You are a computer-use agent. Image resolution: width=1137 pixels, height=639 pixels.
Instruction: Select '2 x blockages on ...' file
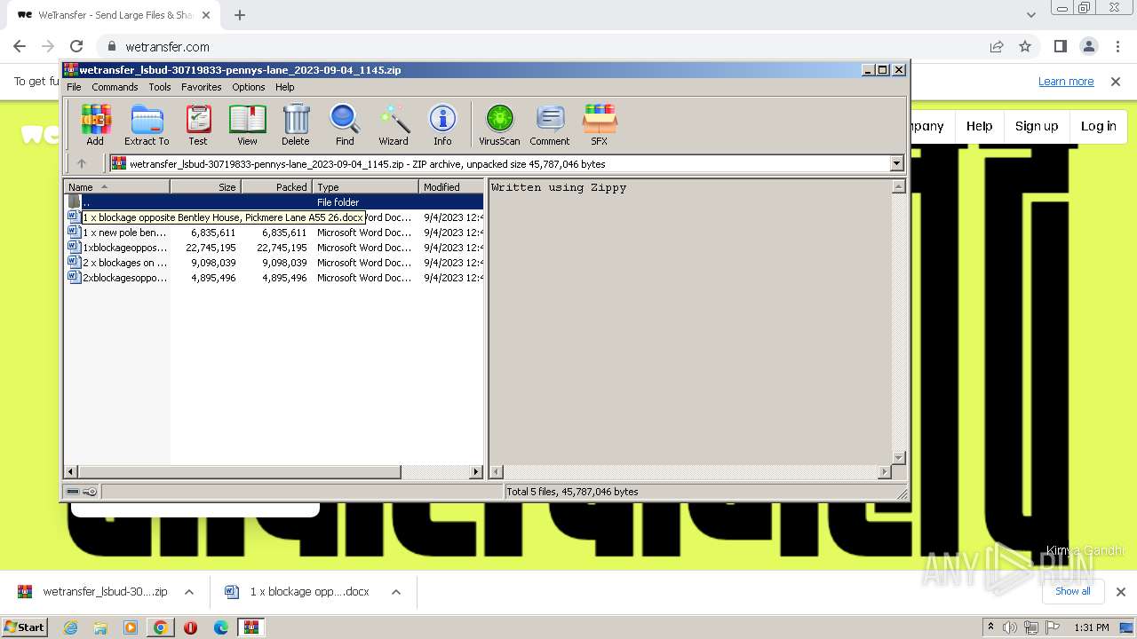click(x=274, y=263)
